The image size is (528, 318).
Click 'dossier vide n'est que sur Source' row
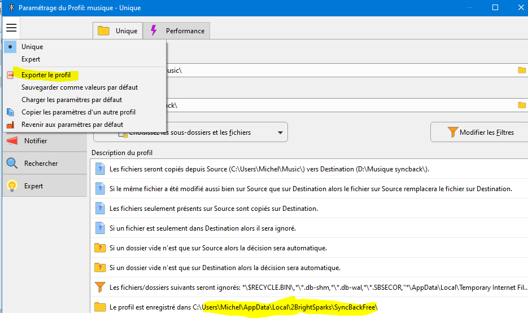309,248
